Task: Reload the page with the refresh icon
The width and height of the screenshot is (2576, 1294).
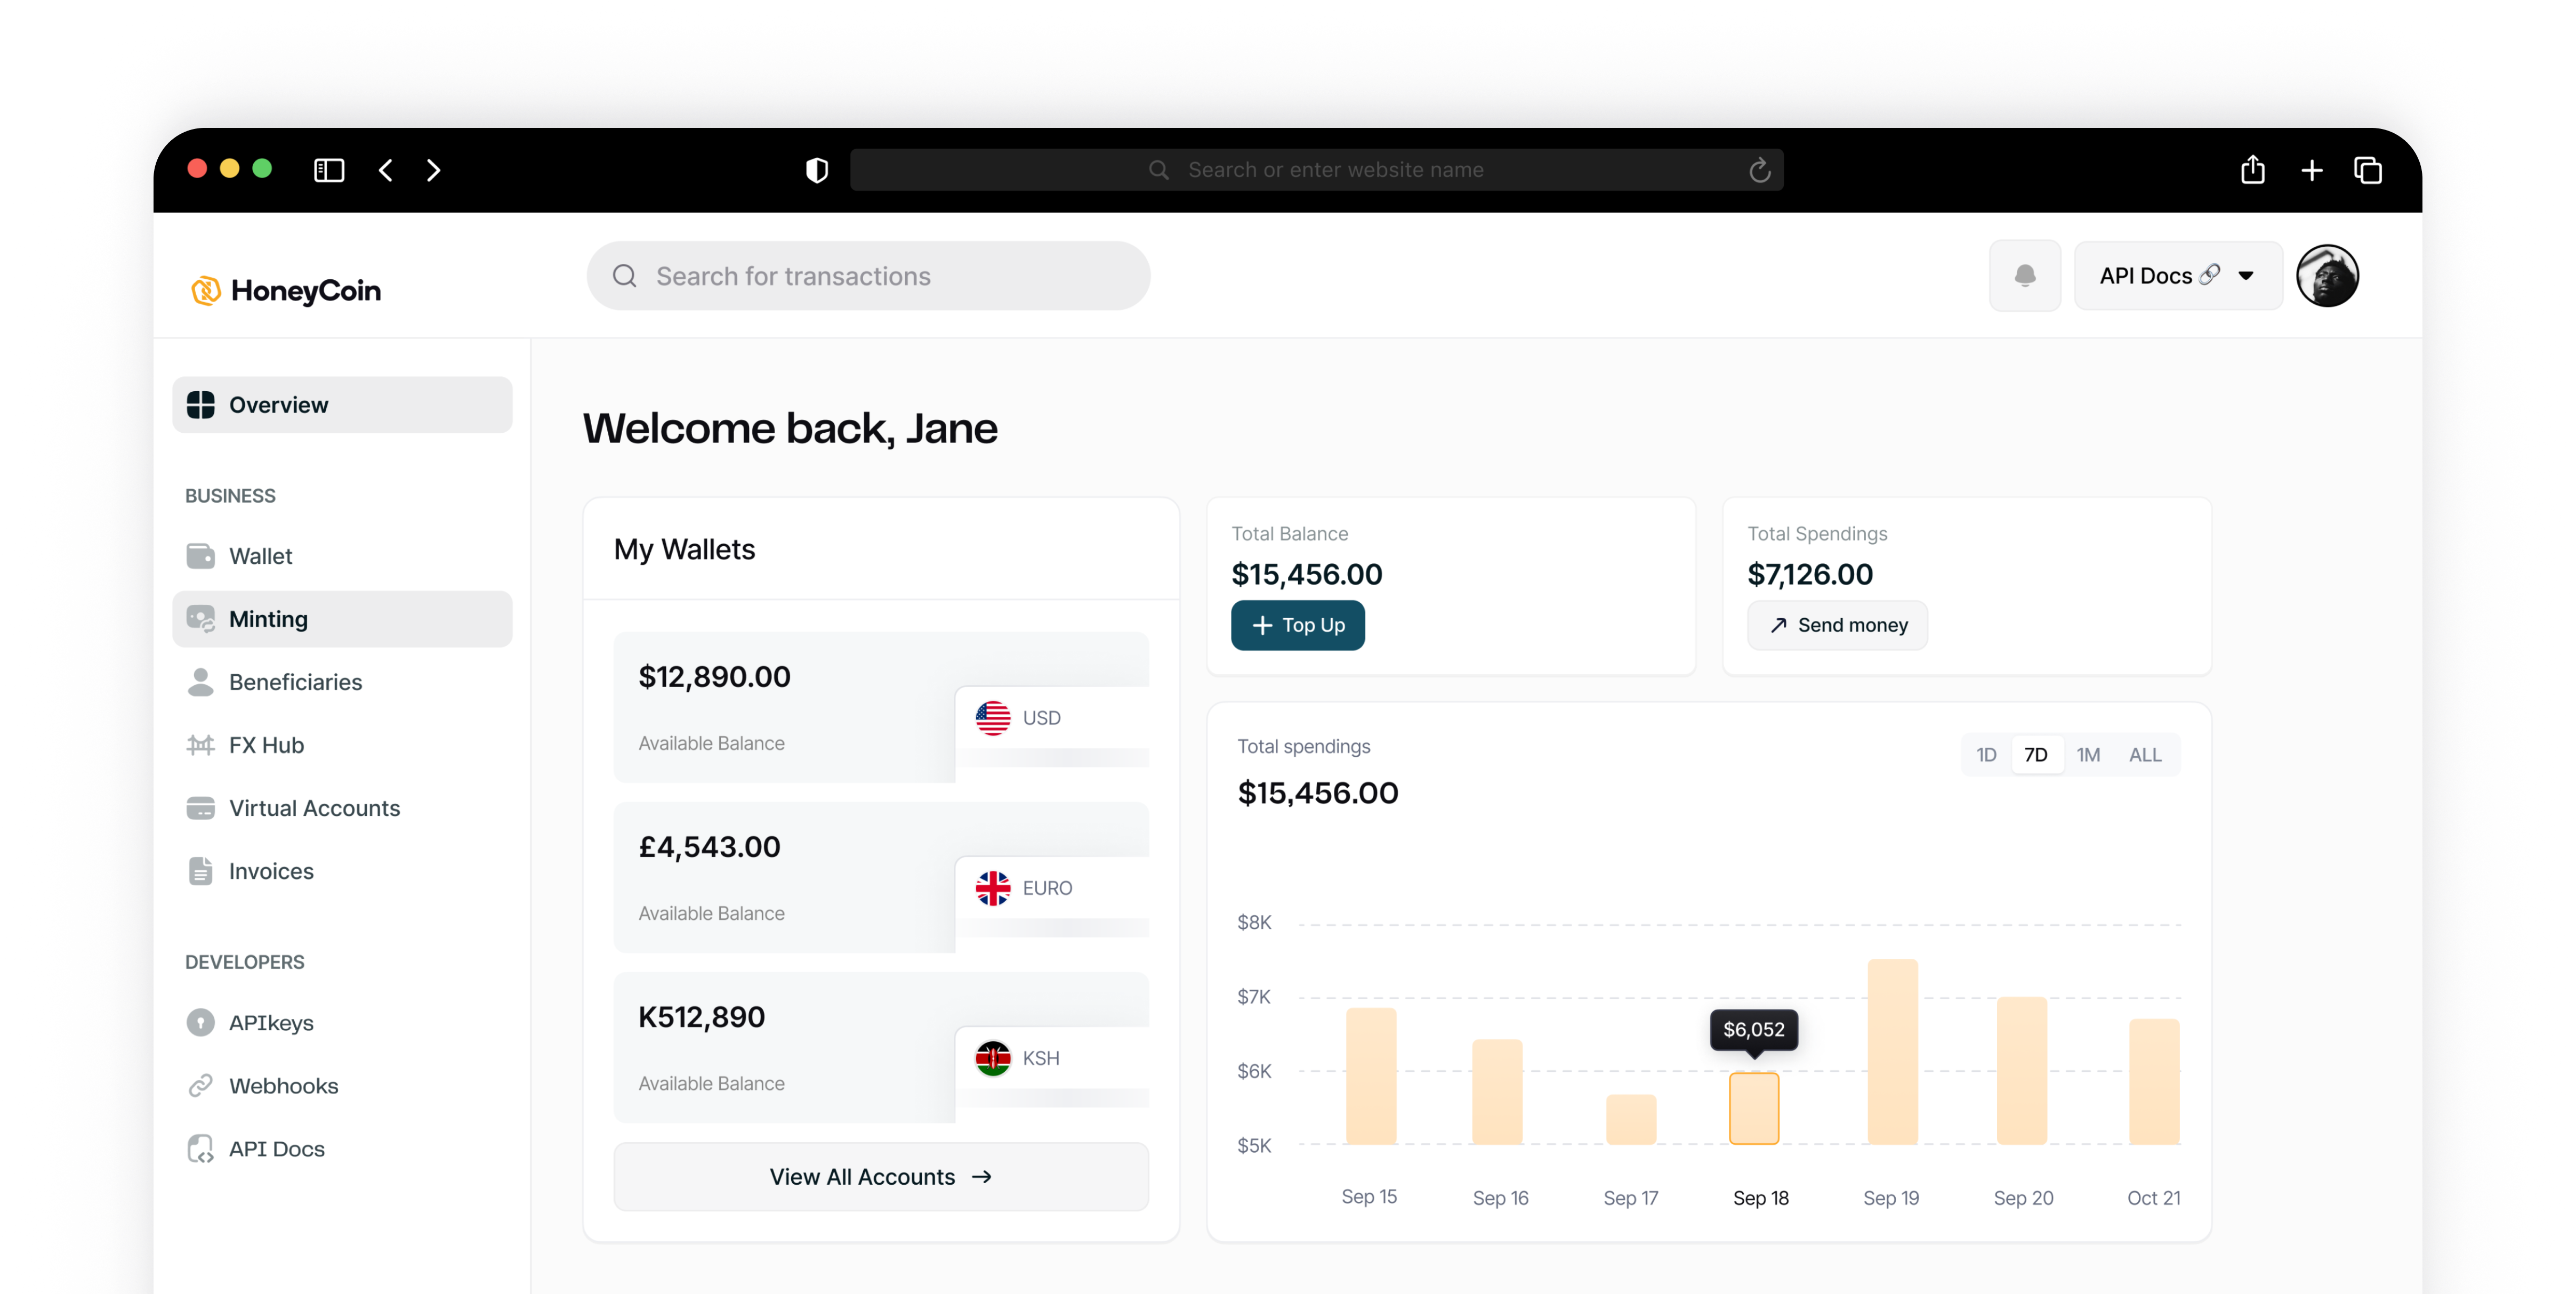Action: point(1760,170)
